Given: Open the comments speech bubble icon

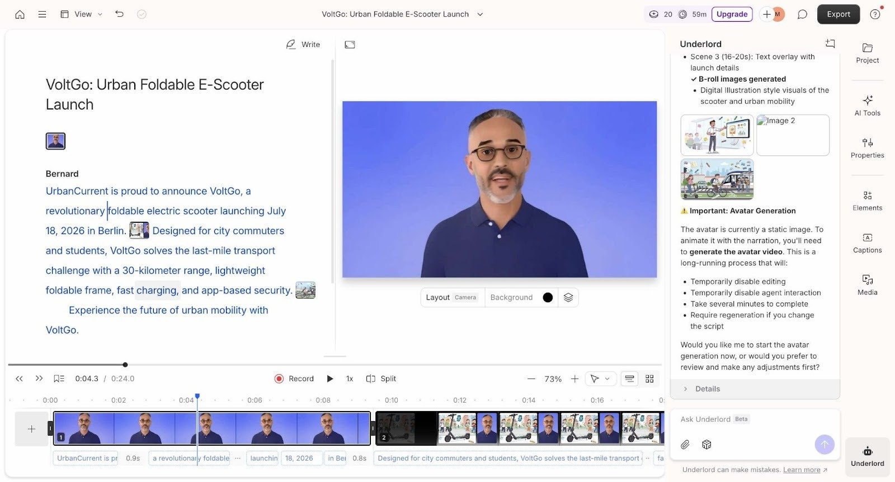Looking at the screenshot, I should pyautogui.click(x=802, y=15).
